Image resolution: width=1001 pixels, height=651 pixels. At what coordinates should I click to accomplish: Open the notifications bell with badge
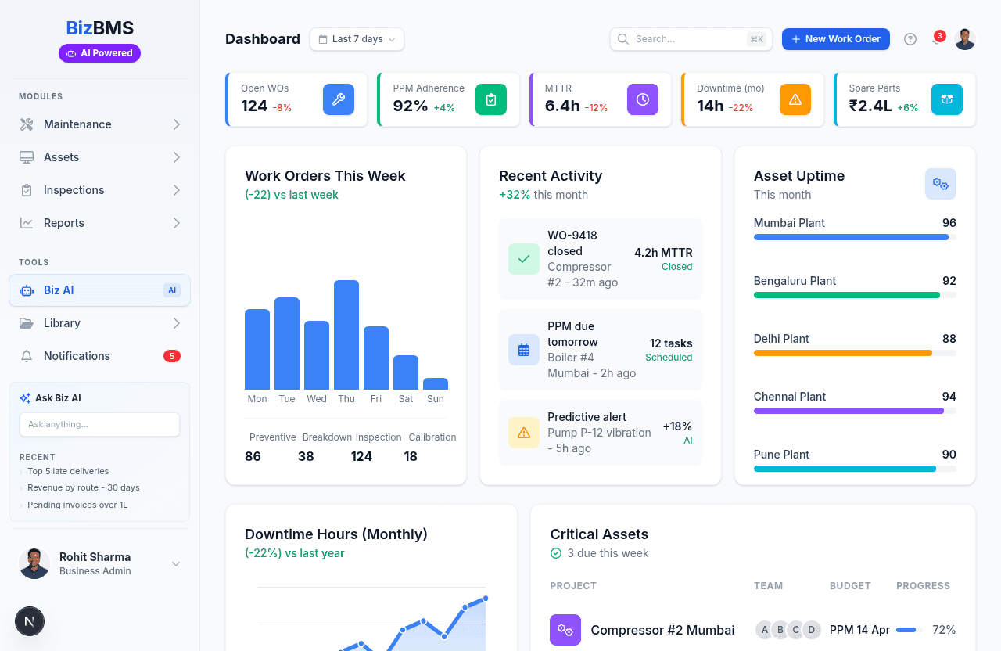(937, 39)
